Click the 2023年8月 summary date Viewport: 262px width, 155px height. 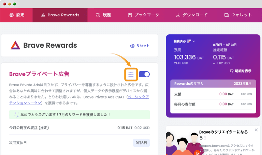pos(243,84)
